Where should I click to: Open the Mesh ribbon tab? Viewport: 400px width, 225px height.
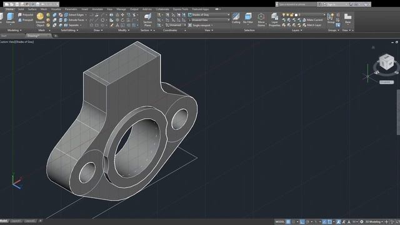point(44,9)
